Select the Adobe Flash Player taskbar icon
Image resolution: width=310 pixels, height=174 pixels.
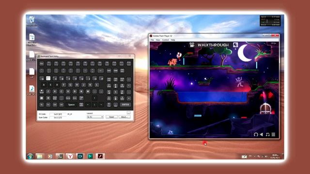(x=100, y=156)
